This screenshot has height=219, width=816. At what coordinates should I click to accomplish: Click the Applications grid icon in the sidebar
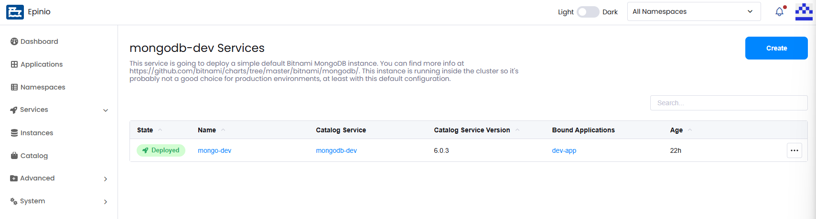pyautogui.click(x=14, y=64)
